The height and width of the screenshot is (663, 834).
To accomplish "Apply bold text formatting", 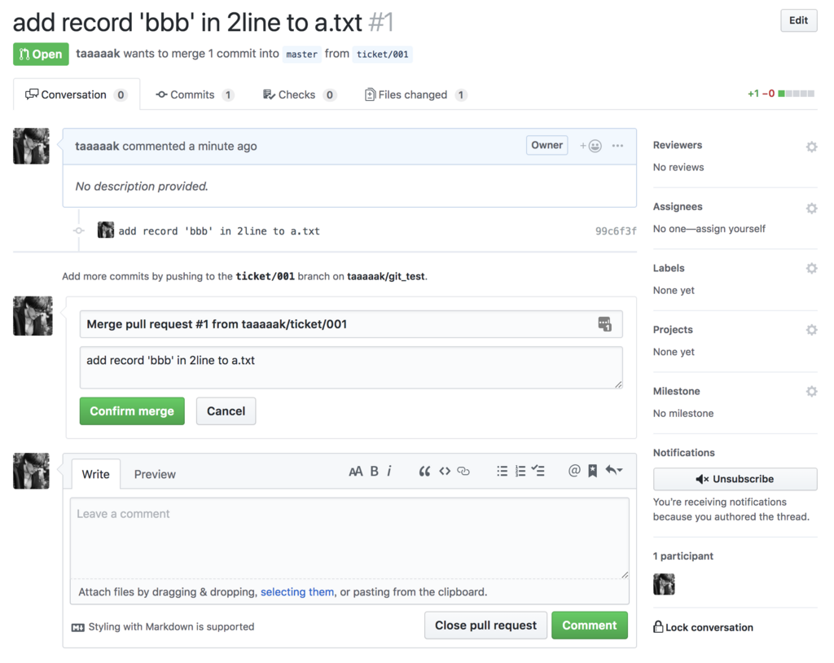I will point(375,472).
